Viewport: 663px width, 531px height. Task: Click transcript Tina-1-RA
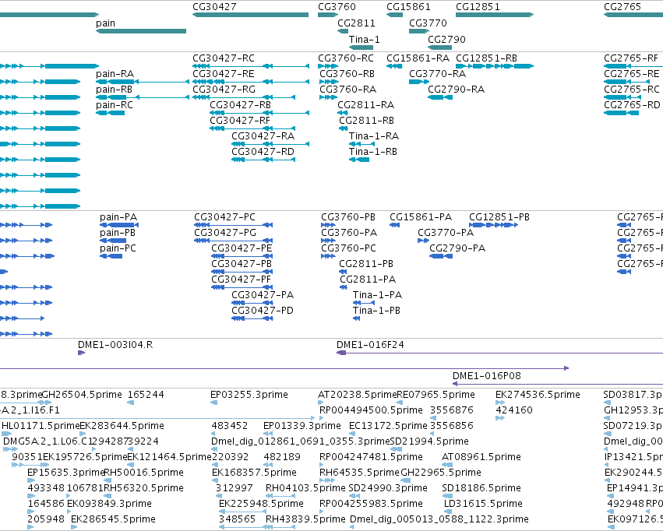373,136
